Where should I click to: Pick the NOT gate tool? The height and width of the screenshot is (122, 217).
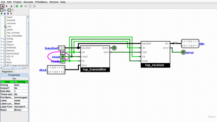[26, 6]
